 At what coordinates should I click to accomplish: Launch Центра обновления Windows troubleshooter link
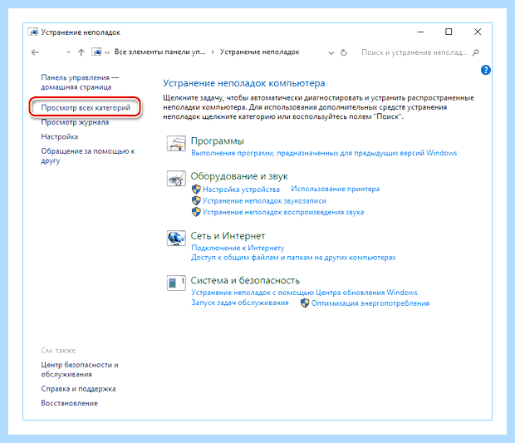point(304,293)
